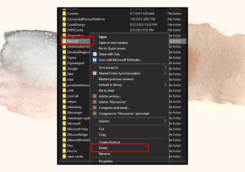
Task: Click the CrashDumps folder icon
Action: pyautogui.click(x=64, y=25)
